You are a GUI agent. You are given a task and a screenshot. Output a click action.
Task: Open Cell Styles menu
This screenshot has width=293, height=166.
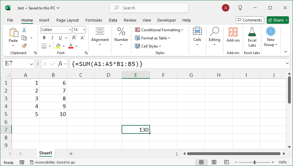pos(148,46)
